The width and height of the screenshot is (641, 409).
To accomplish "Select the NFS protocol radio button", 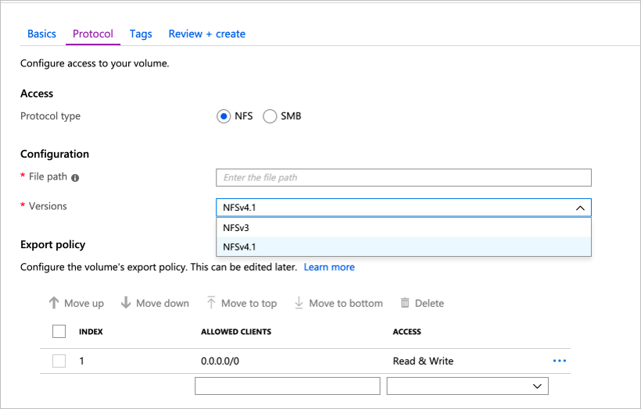I will 224,116.
